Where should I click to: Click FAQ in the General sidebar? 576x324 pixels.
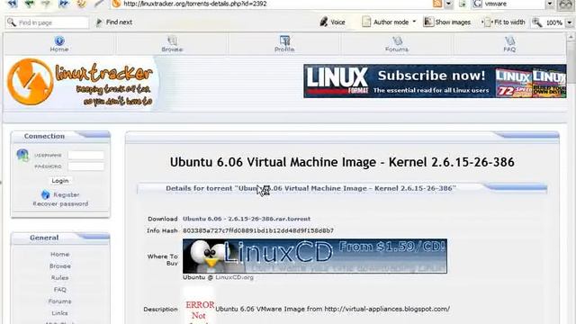60,290
